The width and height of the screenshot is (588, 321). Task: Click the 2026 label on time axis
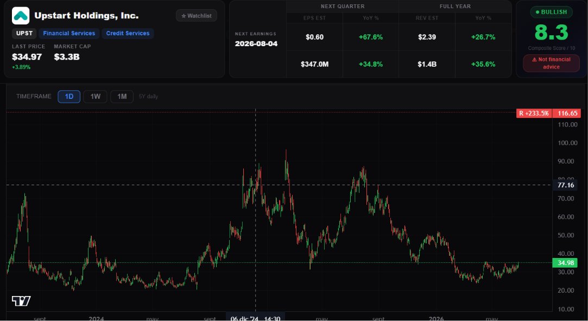pyautogui.click(x=436, y=318)
